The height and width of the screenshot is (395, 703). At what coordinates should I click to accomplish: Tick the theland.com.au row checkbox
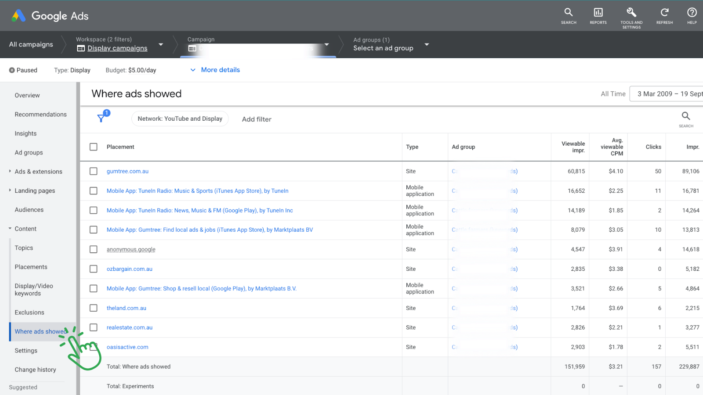coord(94,308)
